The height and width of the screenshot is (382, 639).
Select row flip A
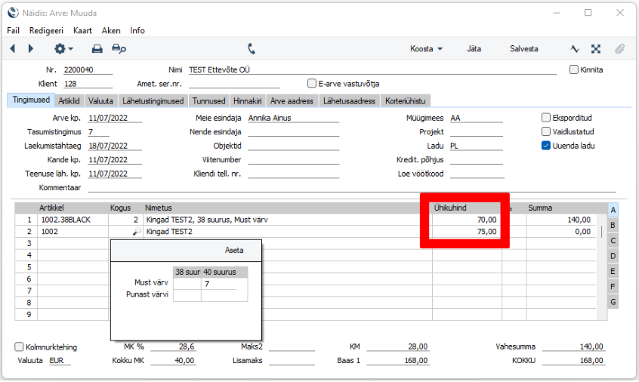[x=613, y=210]
